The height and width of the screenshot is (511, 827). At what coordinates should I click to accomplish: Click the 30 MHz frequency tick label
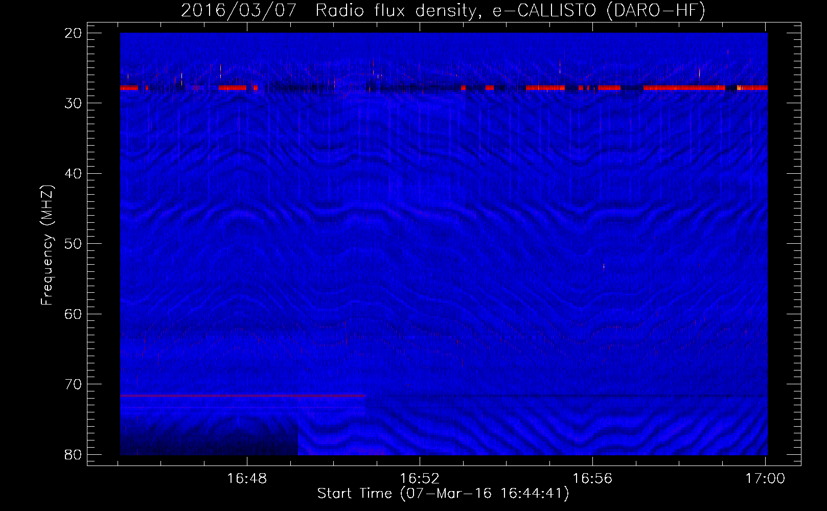click(x=74, y=103)
